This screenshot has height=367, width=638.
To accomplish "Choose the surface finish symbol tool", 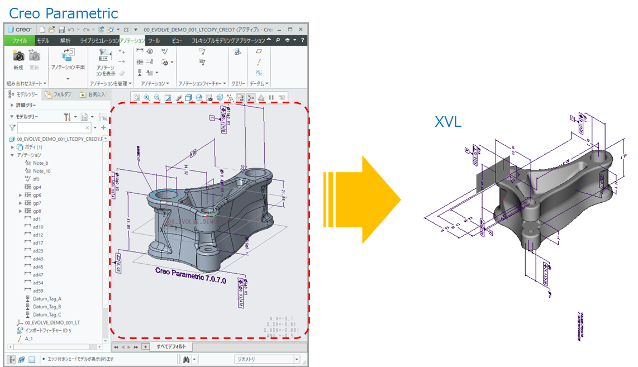I will (x=164, y=51).
